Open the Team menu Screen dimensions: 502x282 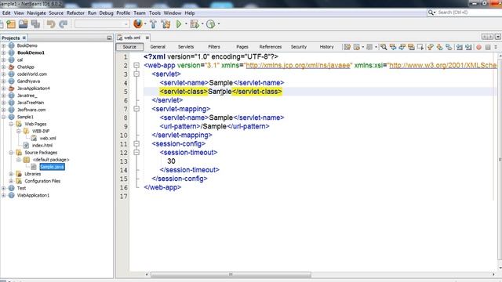(x=140, y=13)
